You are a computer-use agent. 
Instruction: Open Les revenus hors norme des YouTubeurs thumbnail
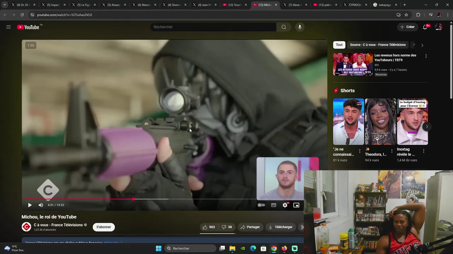click(353, 64)
